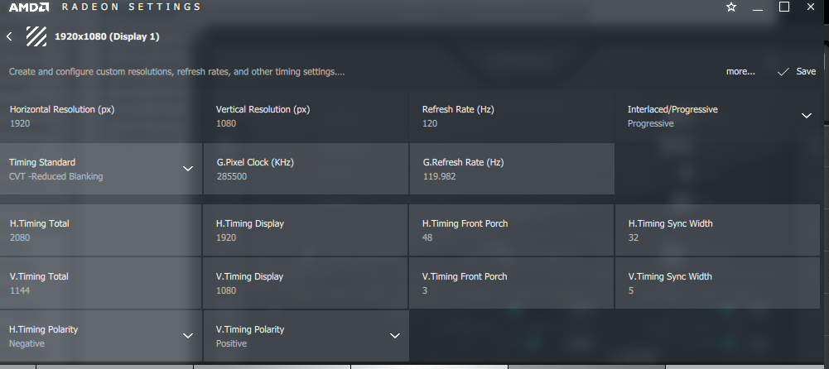Edit the H.Timing Front Porch field
Screen dimensions: 829x369
coord(512,230)
